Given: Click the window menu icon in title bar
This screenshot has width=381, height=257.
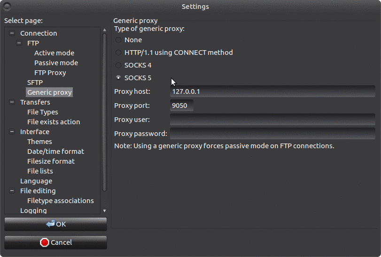Looking at the screenshot, I should (x=7, y=7).
